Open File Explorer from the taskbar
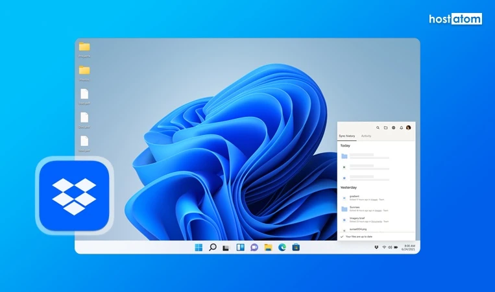The width and height of the screenshot is (495, 292). [269, 247]
